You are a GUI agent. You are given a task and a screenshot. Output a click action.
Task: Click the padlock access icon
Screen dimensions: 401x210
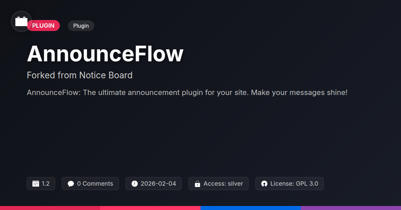pos(197,184)
